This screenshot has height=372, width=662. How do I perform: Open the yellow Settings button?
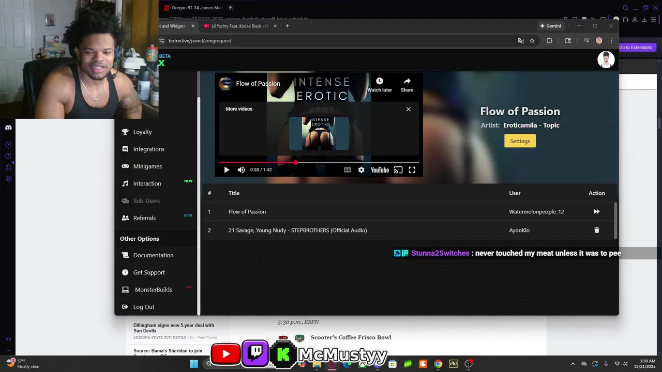pos(520,141)
